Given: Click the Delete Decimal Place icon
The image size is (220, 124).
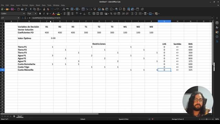Looking at the screenshot, I should [127, 14].
